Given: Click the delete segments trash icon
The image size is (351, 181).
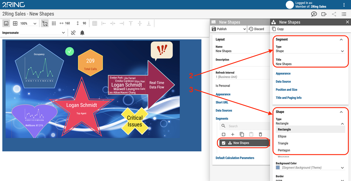Looking at the screenshot, I should coord(260,134).
